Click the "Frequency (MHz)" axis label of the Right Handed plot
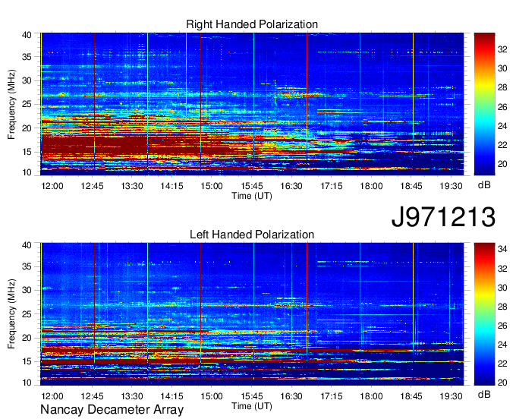Viewport: 516px width, 419px height. click(x=11, y=104)
